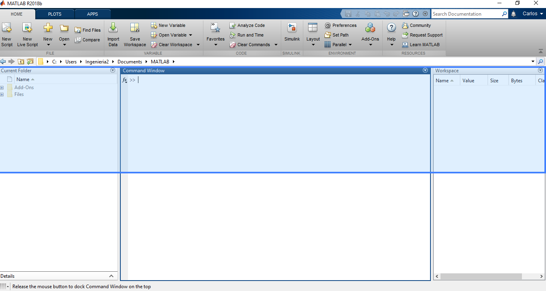
Task: Expand the Add-Ons node in Current Folder
Action: point(3,88)
